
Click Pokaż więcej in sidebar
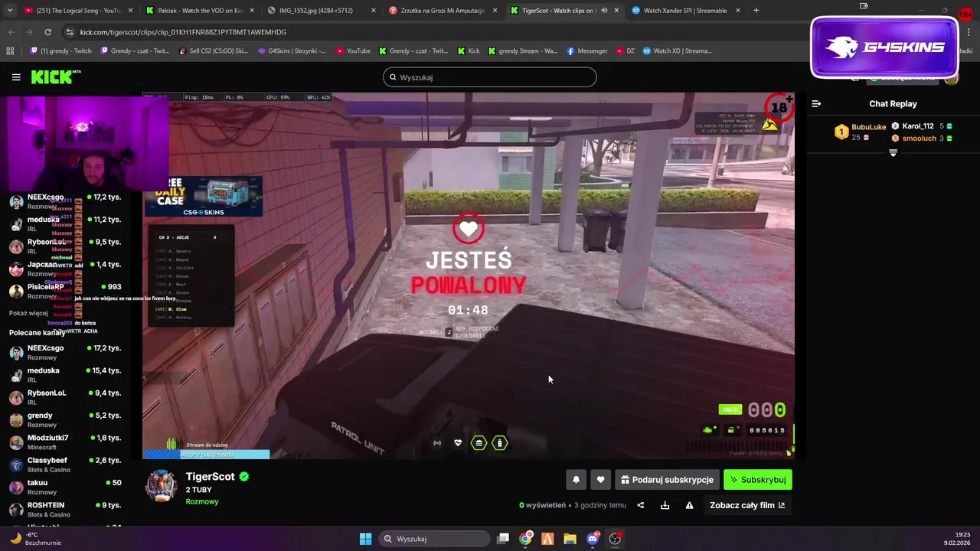[28, 313]
